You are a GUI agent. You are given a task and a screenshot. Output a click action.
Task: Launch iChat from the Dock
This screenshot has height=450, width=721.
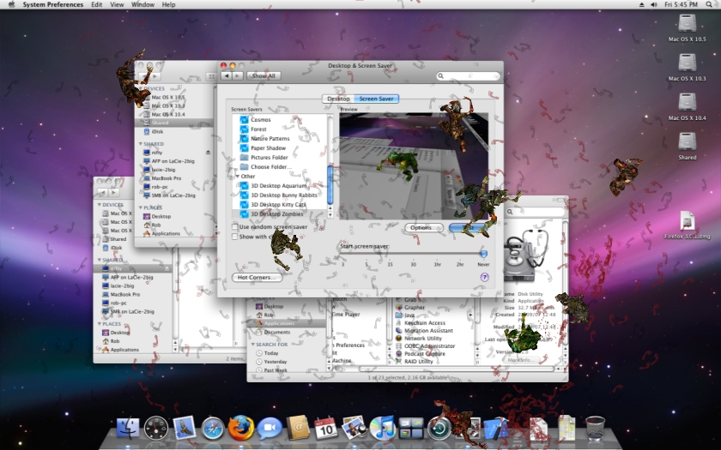270,429
